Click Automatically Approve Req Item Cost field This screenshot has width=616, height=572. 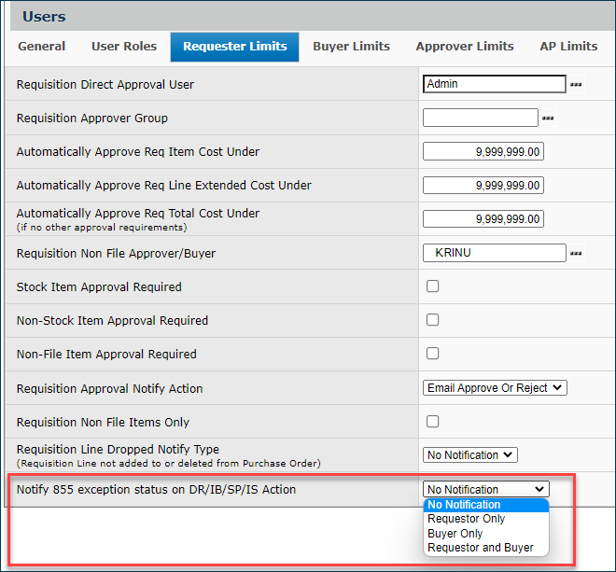pos(483,152)
